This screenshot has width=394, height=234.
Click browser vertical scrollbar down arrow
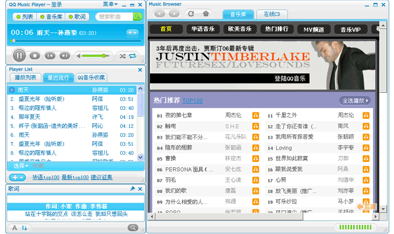coord(383,209)
